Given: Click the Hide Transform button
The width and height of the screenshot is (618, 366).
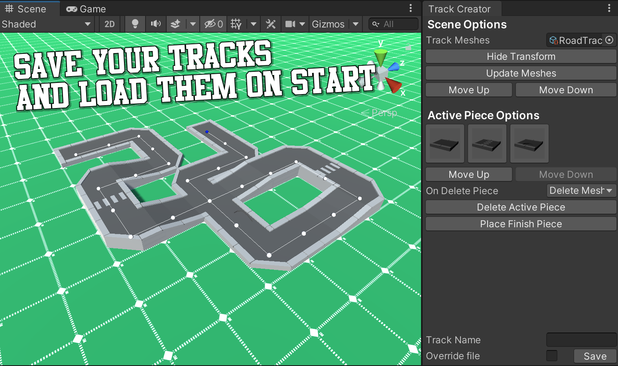Looking at the screenshot, I should point(521,57).
